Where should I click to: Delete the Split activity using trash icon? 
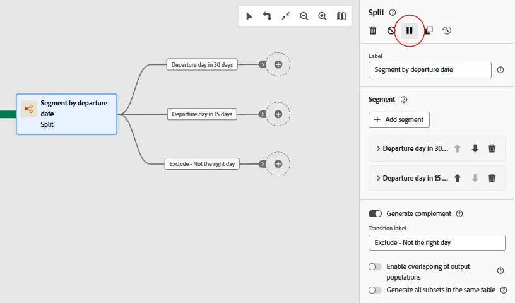(x=373, y=30)
